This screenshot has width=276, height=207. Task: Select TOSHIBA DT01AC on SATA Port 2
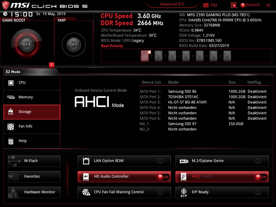[183, 97]
